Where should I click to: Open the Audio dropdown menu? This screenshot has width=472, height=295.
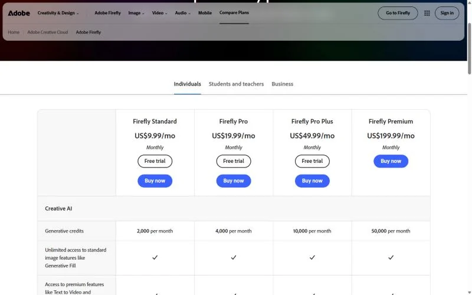183,13
